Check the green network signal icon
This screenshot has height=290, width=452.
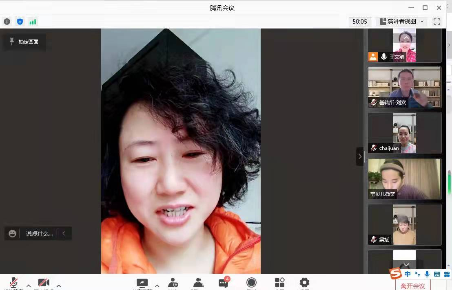[33, 22]
